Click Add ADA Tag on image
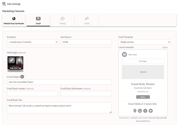This screenshot has height=125, width=178. pos(15,68)
